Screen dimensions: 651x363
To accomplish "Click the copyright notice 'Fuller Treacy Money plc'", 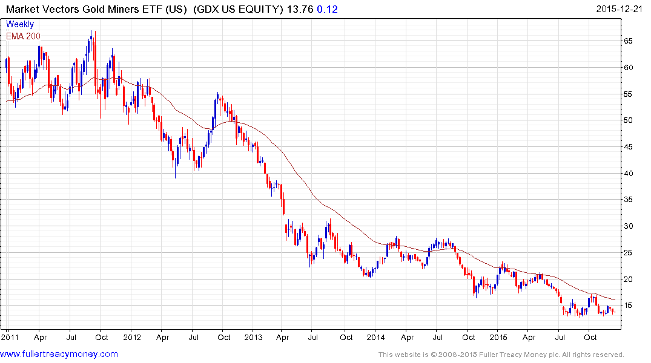I will click(520, 355).
